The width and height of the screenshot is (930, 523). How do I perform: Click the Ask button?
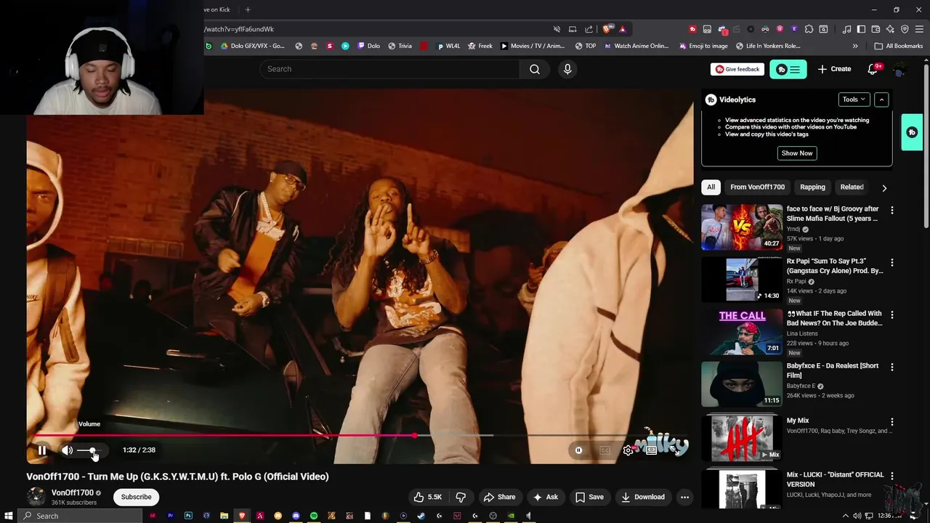[x=546, y=497]
